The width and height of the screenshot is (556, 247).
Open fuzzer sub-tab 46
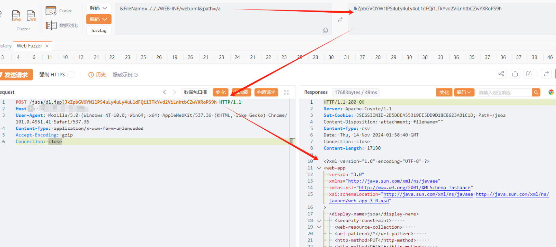tap(550, 57)
